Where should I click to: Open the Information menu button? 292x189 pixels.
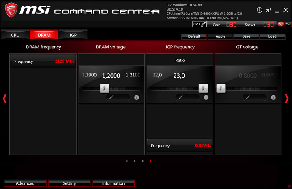(x=113, y=183)
